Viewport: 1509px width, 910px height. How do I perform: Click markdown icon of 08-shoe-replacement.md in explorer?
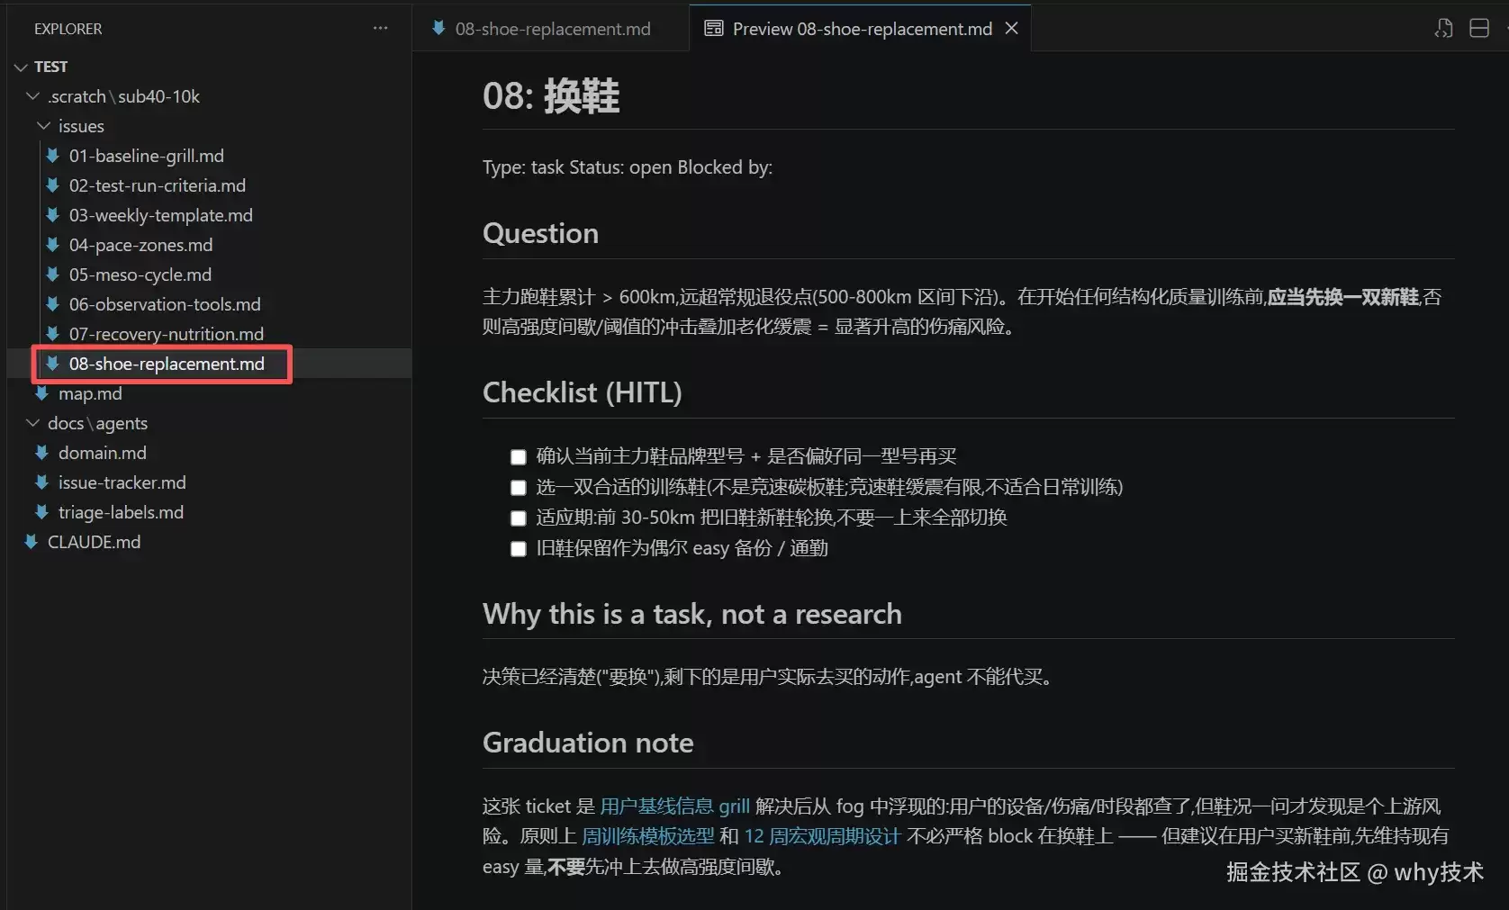coord(52,364)
